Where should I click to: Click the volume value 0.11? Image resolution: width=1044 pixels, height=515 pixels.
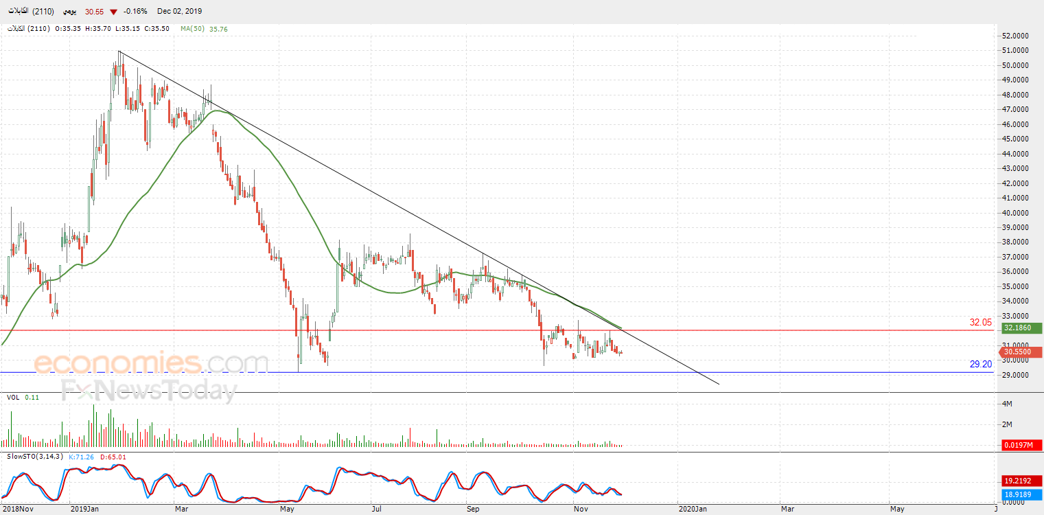pyautogui.click(x=32, y=397)
